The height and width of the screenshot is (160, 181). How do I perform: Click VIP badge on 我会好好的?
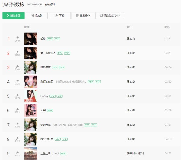(65, 139)
